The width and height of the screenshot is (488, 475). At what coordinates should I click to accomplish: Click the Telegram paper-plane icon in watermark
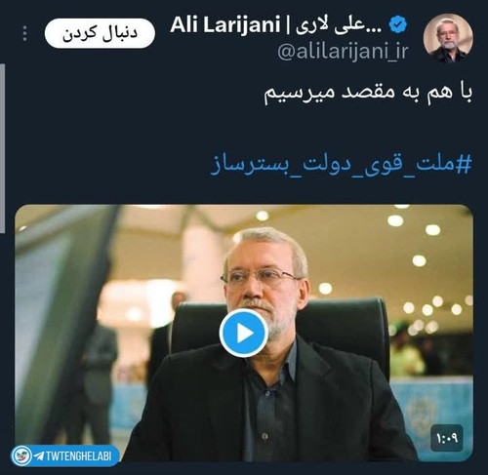click(38, 455)
